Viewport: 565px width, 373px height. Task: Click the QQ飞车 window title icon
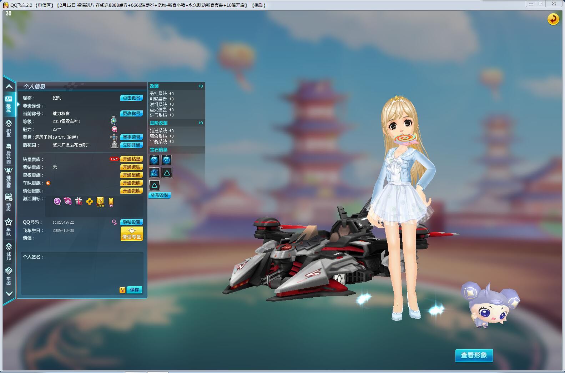pyautogui.click(x=5, y=5)
